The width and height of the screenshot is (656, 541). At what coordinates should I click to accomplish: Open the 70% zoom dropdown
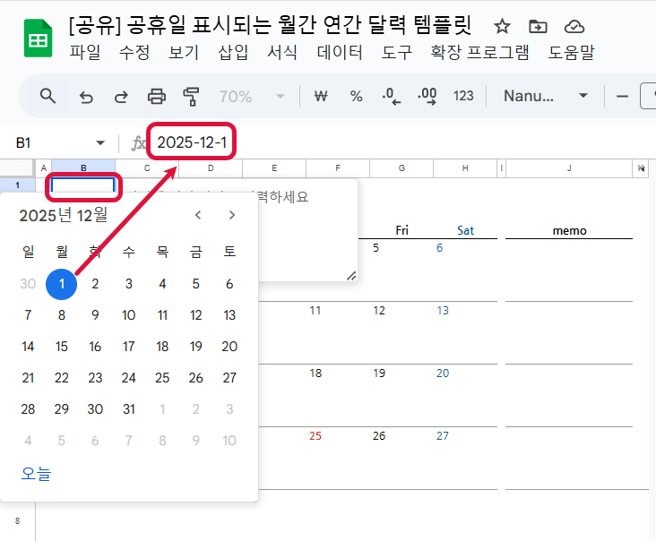click(x=252, y=96)
